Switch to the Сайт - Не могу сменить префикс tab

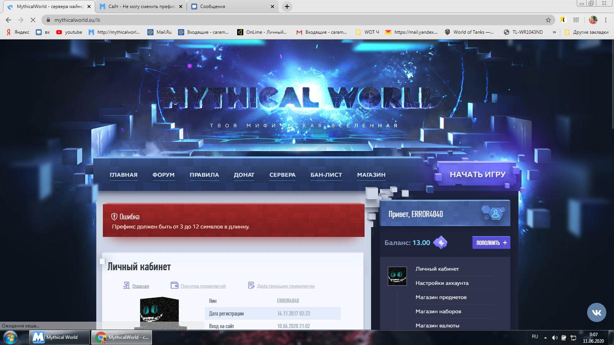coord(141,7)
